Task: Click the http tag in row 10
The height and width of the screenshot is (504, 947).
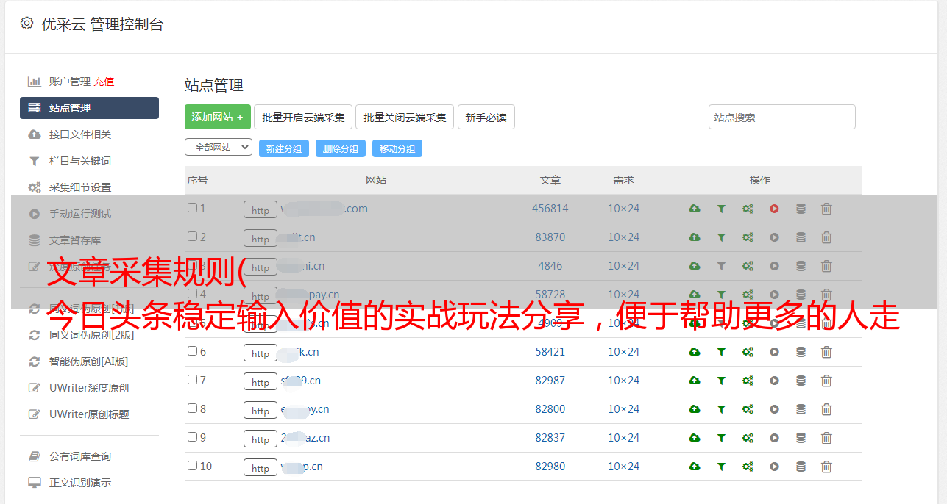Action: [x=260, y=467]
